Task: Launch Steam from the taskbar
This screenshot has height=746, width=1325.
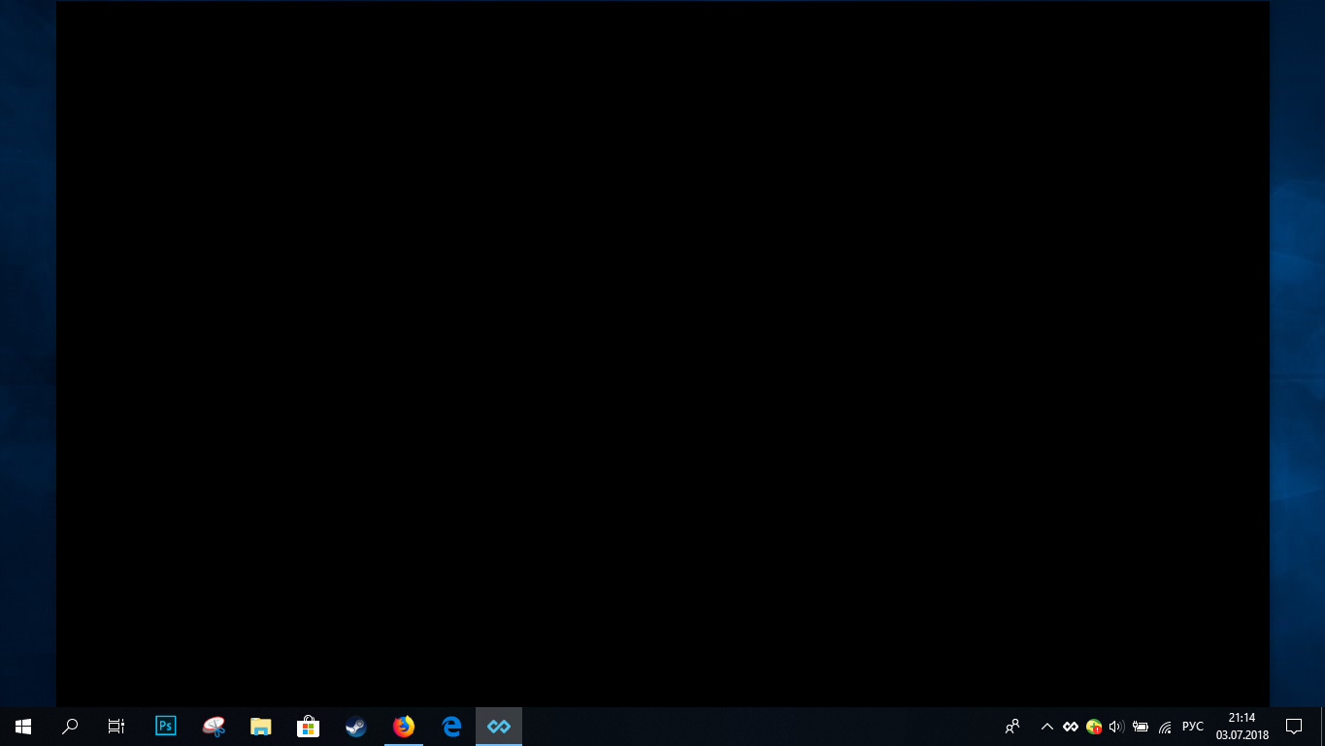Action: 356,727
